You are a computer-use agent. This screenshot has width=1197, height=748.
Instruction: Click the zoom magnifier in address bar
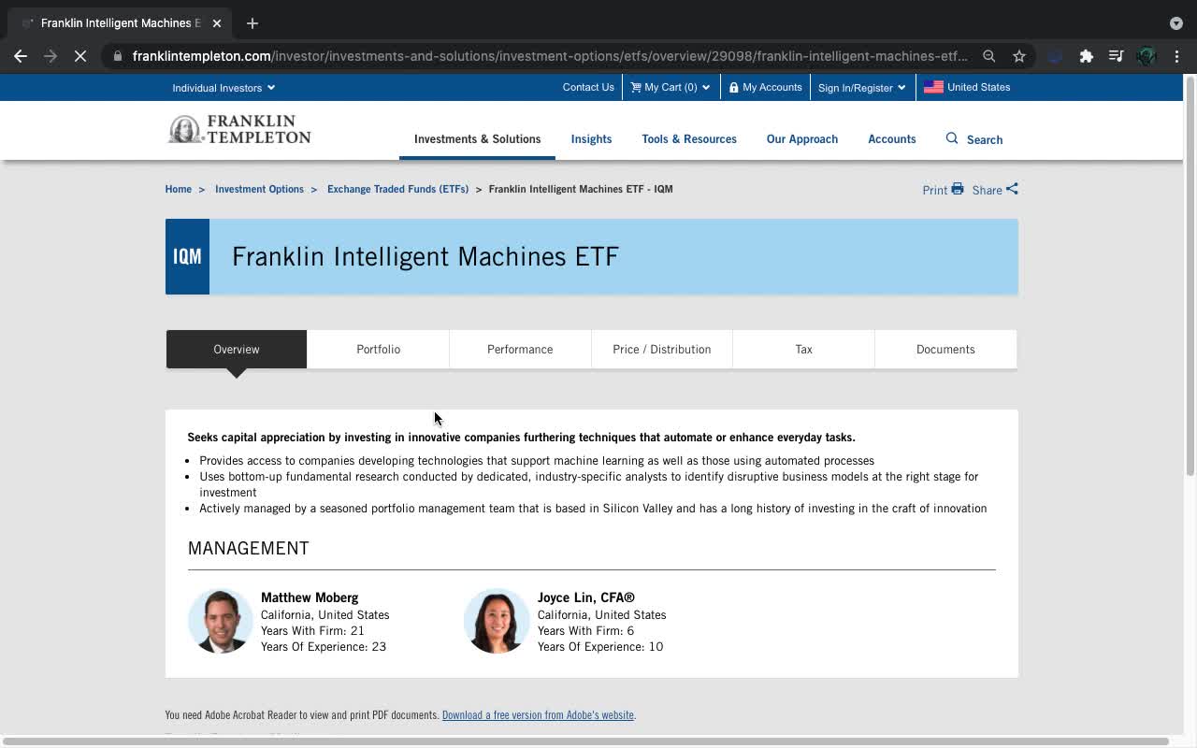988,56
